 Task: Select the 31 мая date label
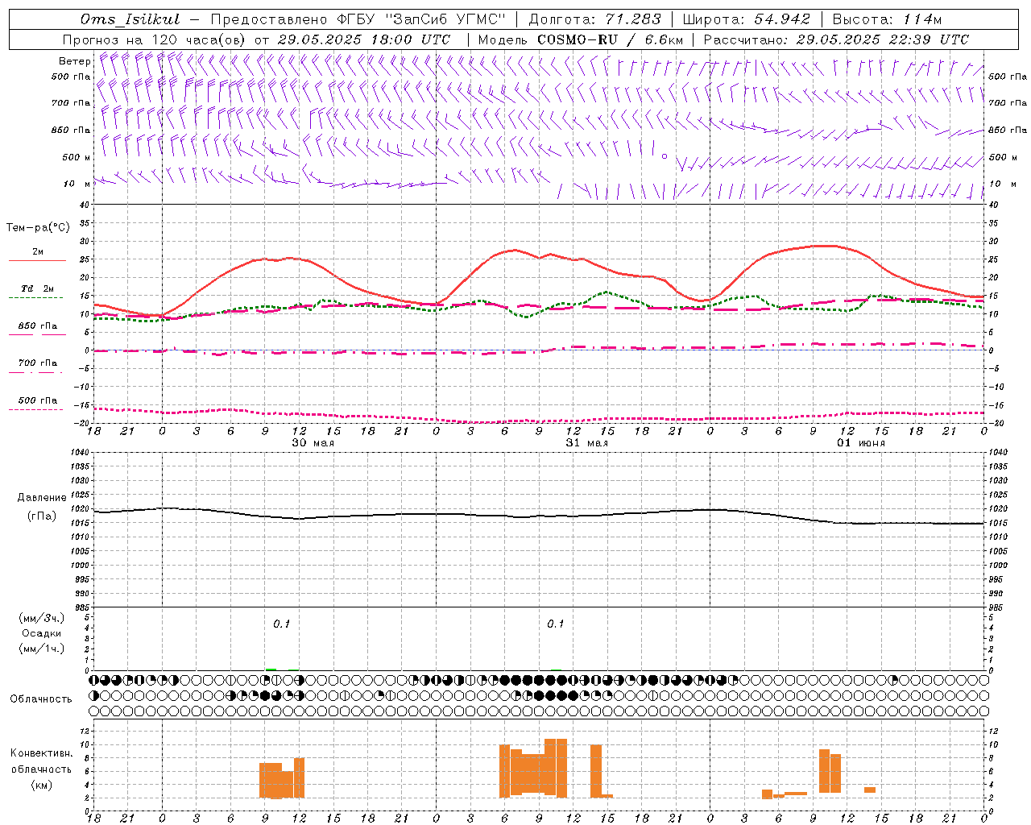pos(586,443)
